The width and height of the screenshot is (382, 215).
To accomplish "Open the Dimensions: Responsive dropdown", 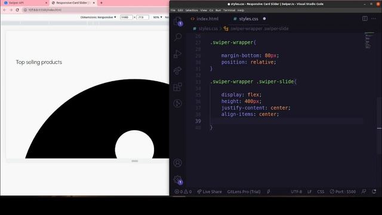I will [x=98, y=17].
